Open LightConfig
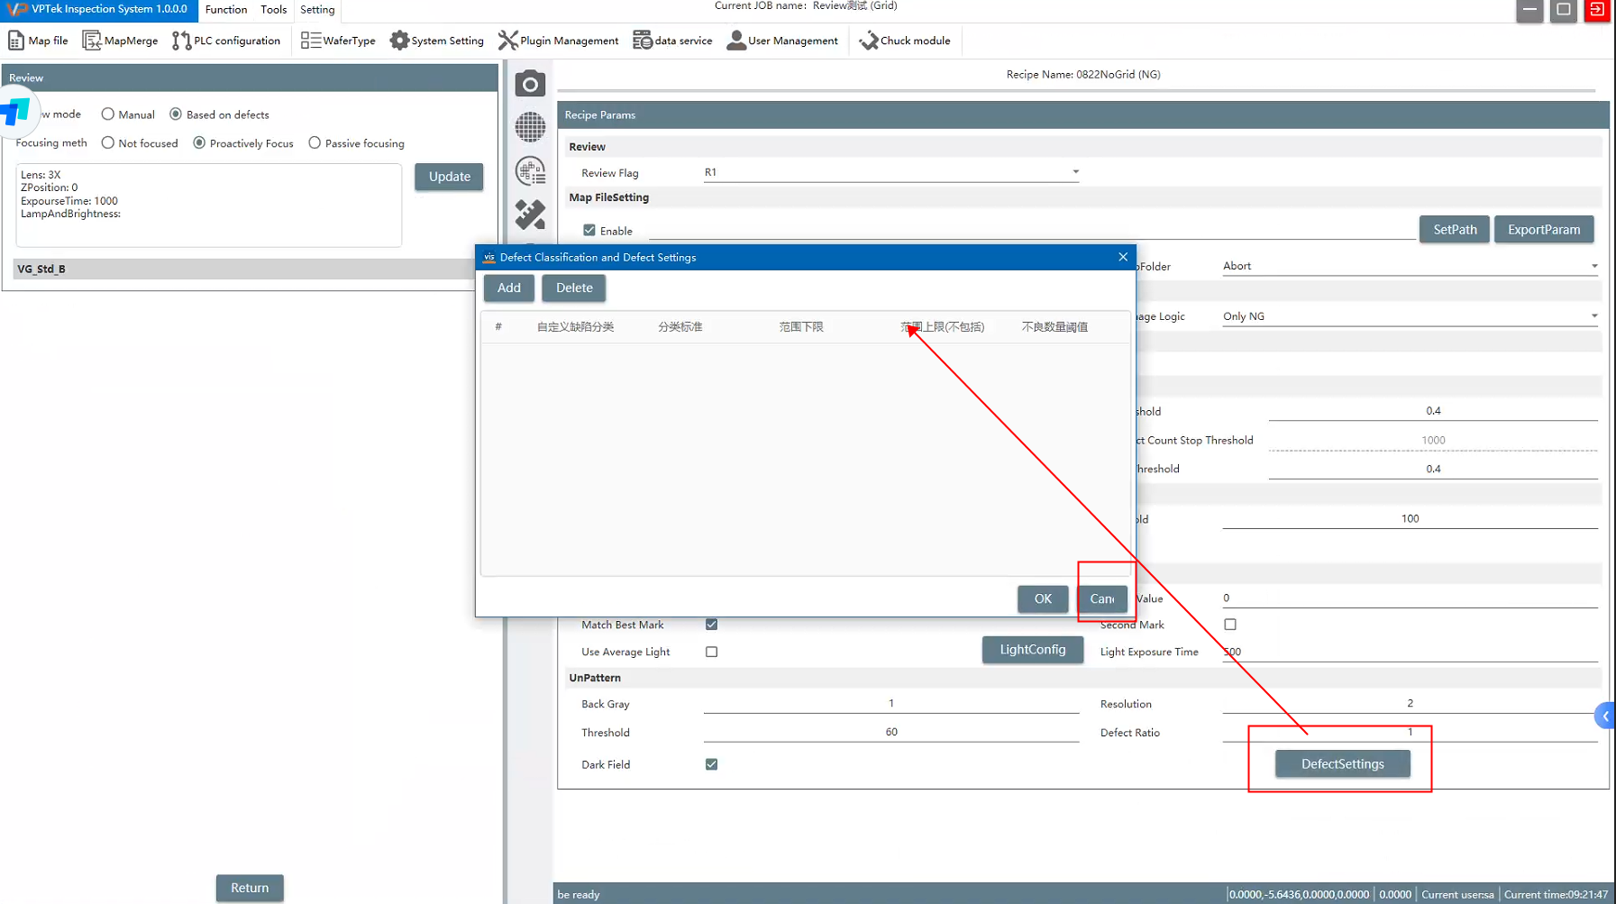Image resolution: width=1616 pixels, height=904 pixels. click(1033, 649)
